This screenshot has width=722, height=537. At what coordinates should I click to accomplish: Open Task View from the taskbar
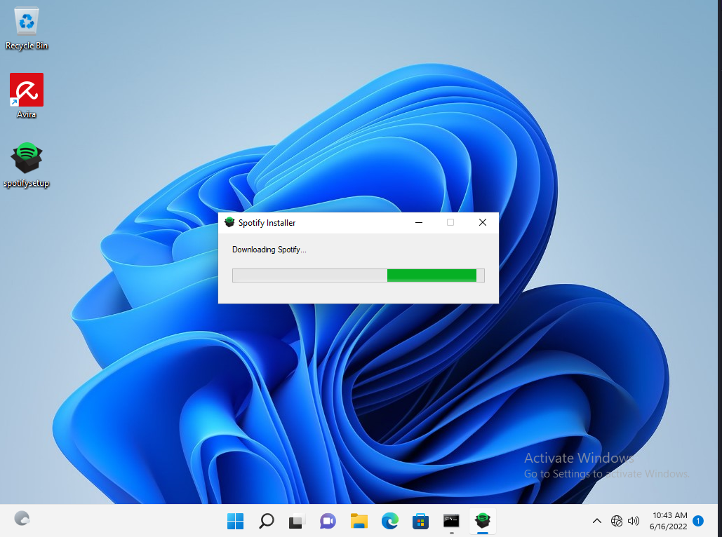[297, 521]
